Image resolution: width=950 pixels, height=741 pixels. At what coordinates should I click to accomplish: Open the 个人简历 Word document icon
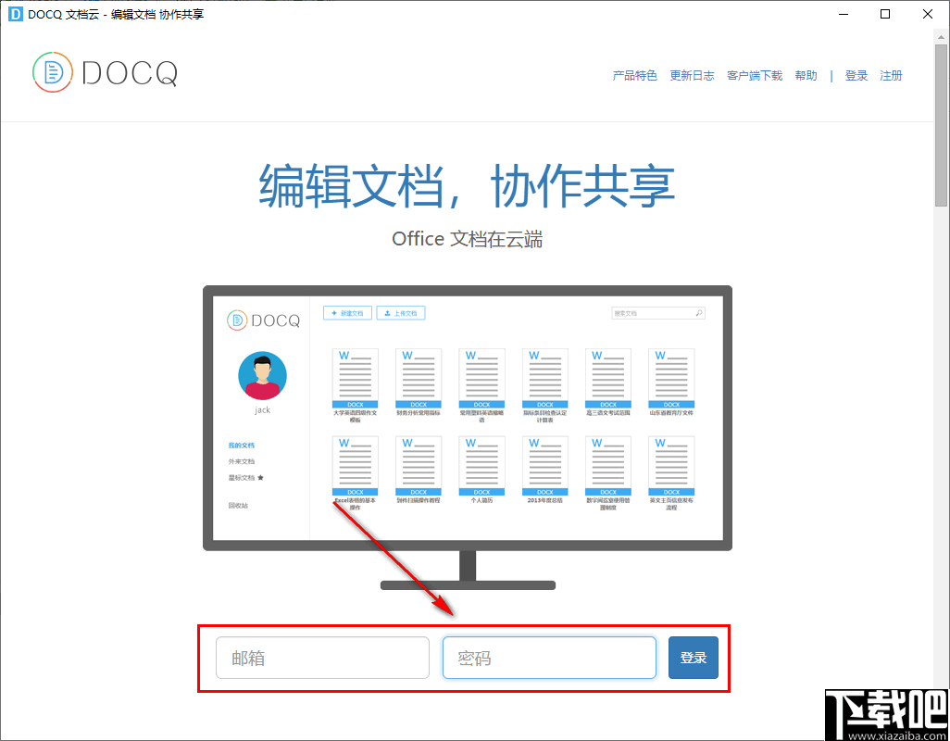coord(481,463)
